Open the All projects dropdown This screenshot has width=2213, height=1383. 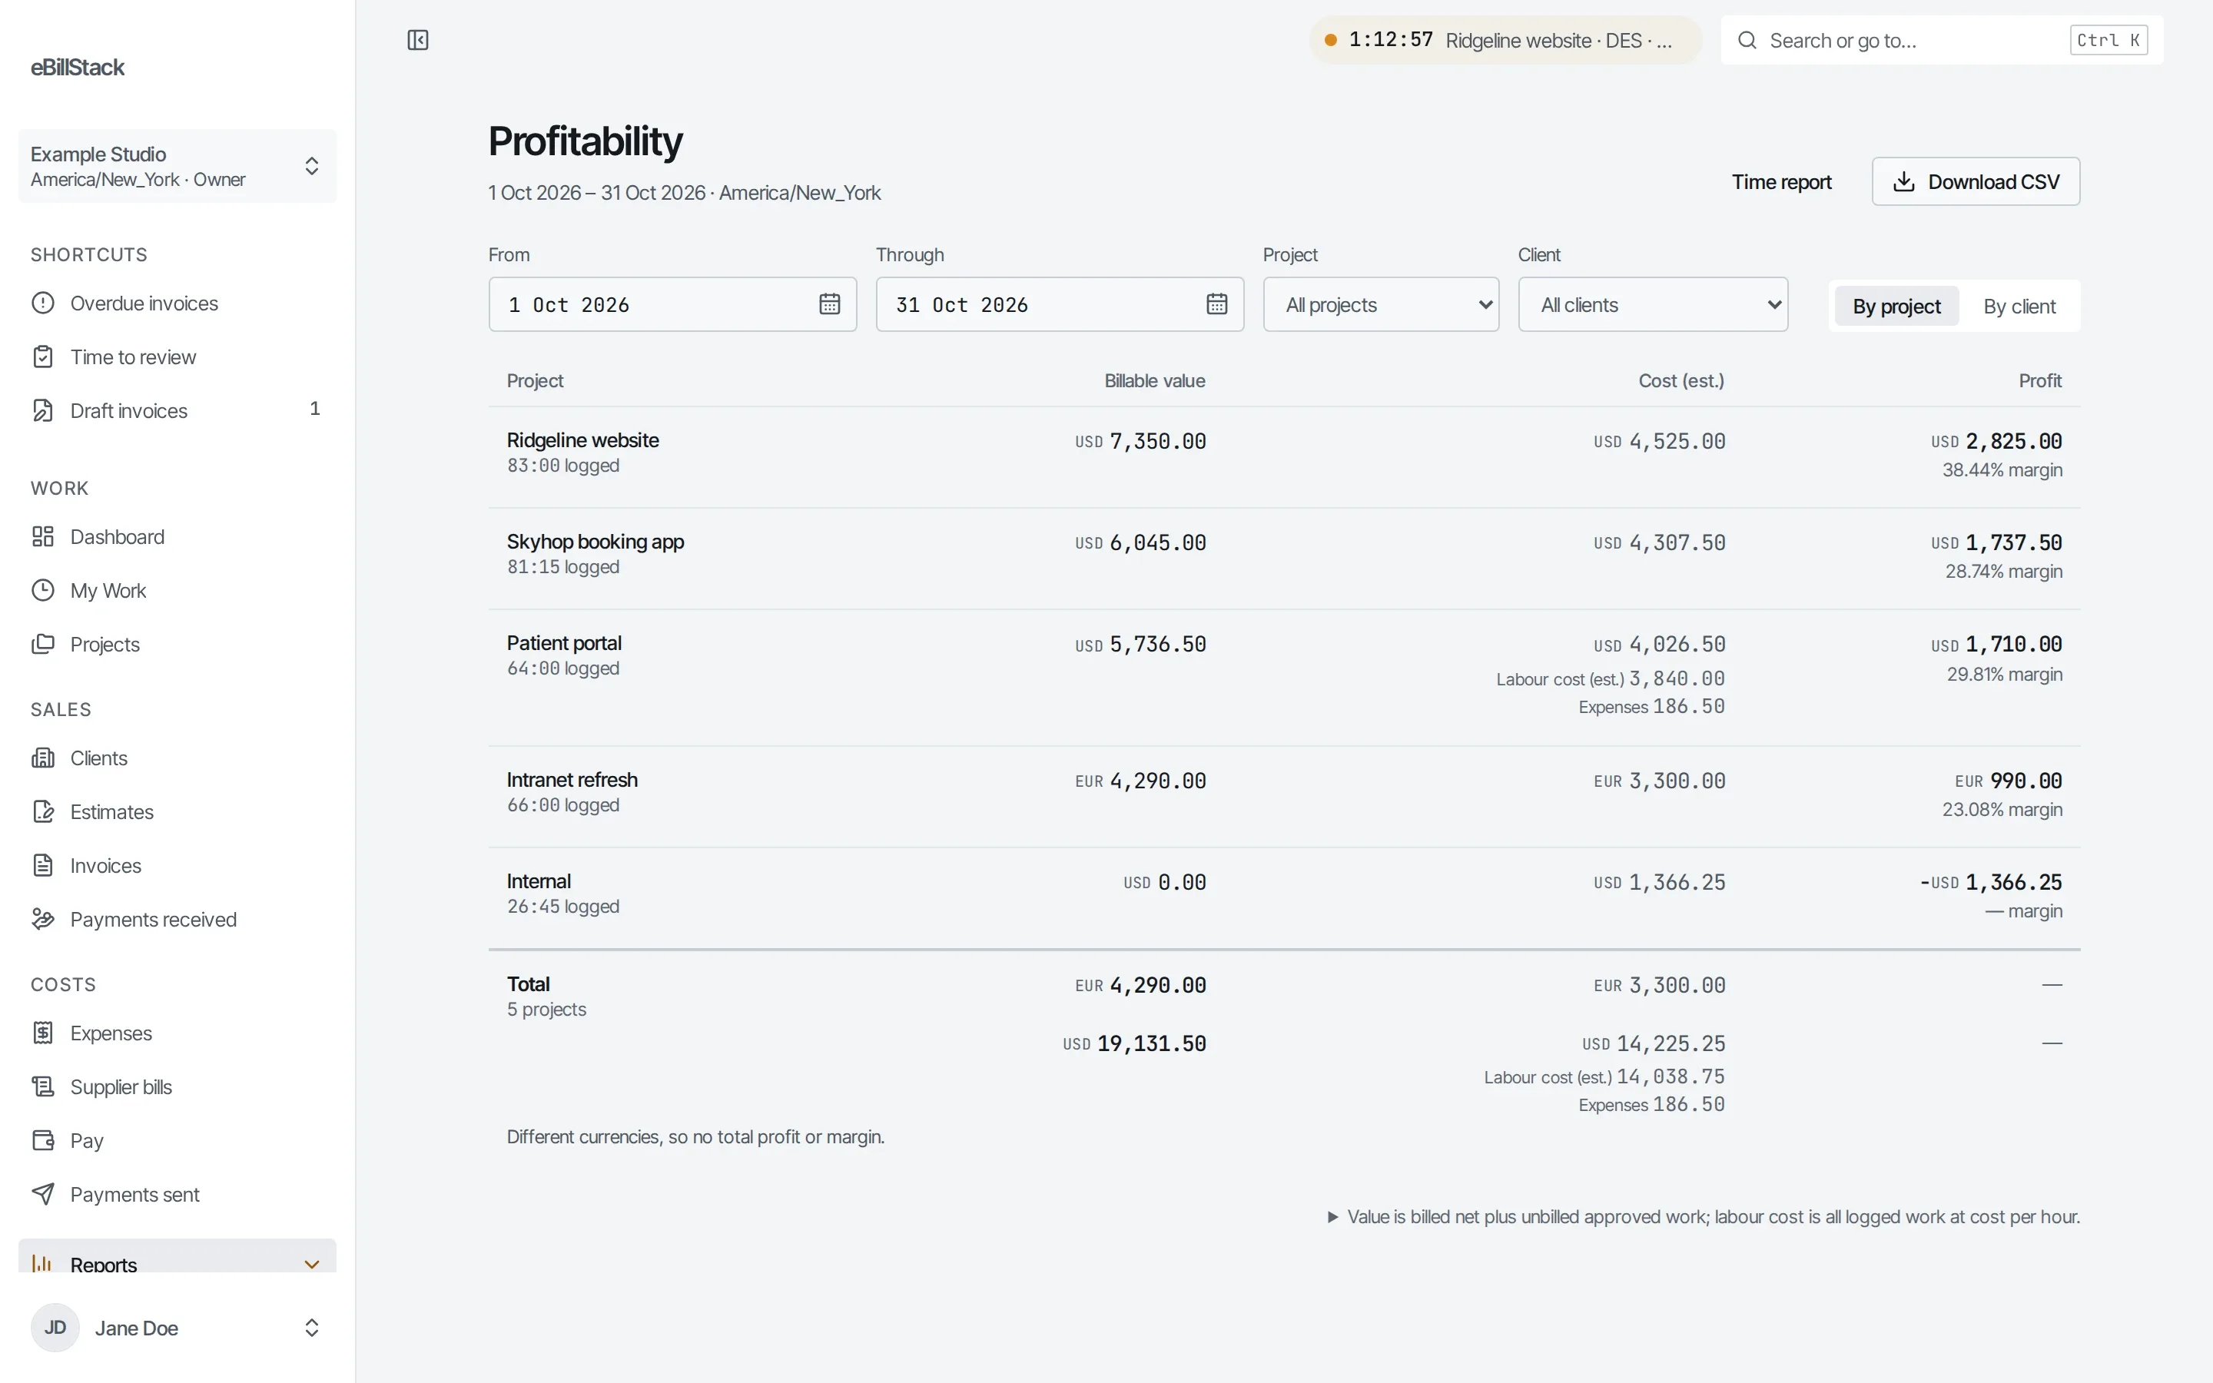(1381, 304)
